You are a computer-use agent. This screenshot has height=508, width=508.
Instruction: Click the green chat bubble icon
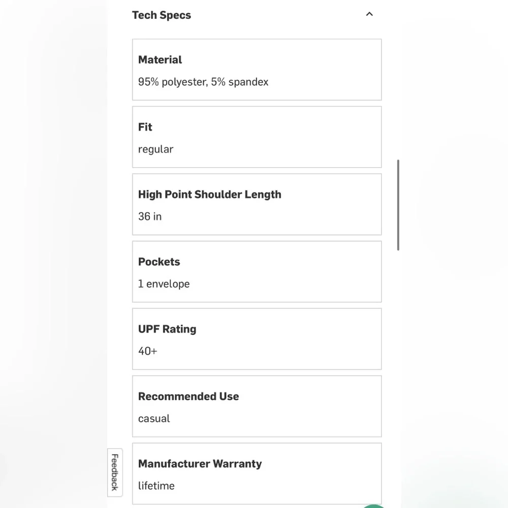[x=373, y=506]
